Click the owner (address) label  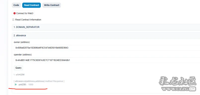point(22,42)
